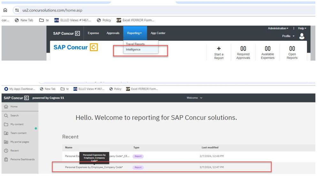The image size is (319, 177).
Task: Open the Approvals menu
Action: [x=113, y=33]
